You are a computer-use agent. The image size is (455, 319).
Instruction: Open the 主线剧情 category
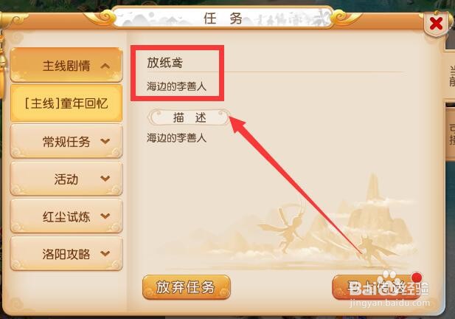[x=66, y=65]
